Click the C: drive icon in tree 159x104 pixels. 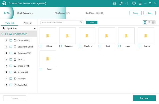pyautogui.click(x=11, y=34)
